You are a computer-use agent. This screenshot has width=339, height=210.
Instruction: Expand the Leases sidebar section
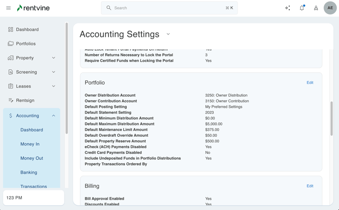[x=54, y=86]
